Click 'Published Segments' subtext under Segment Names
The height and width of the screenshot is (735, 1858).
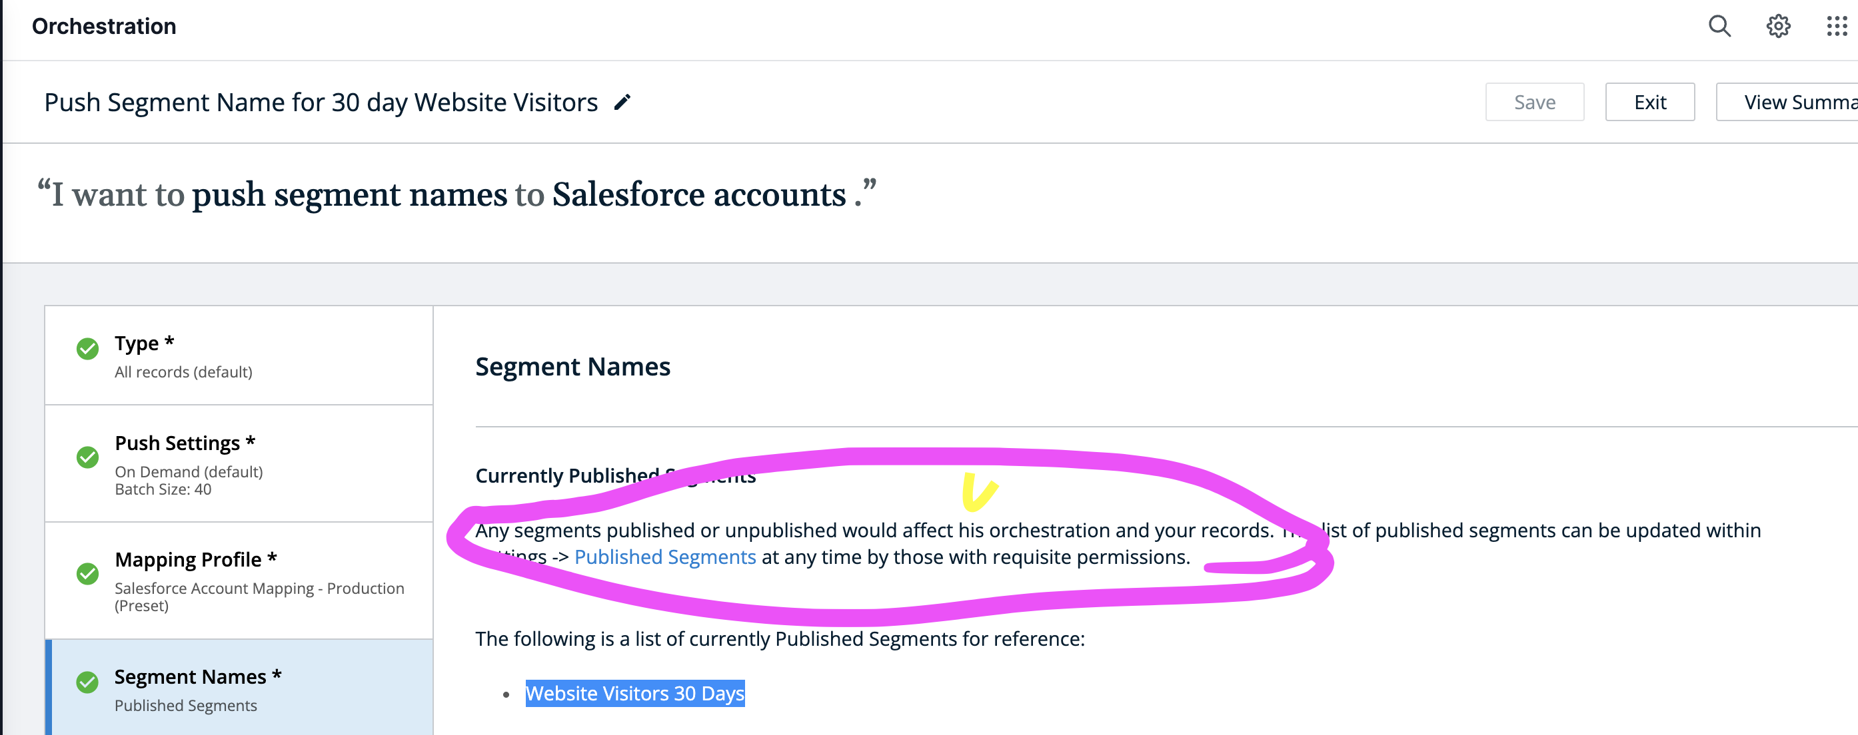(185, 706)
